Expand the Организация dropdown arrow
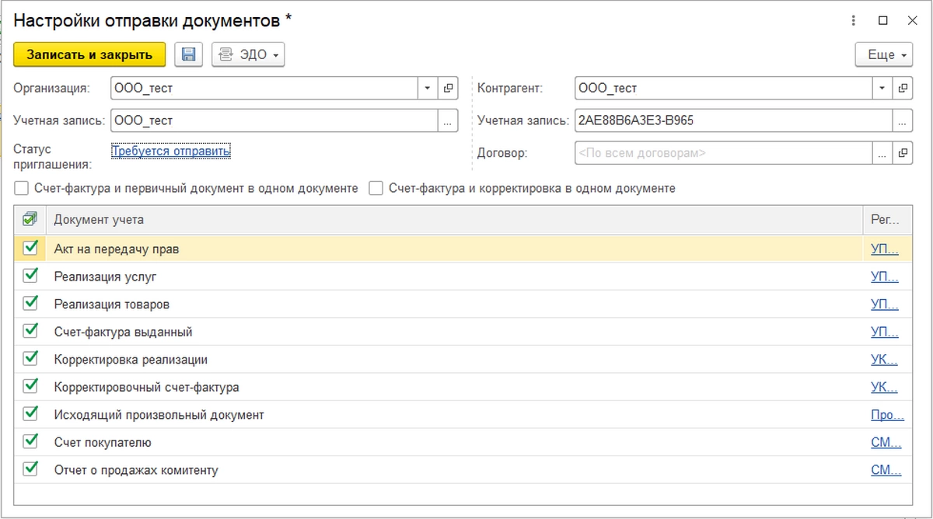This screenshot has width=933, height=519. [428, 89]
